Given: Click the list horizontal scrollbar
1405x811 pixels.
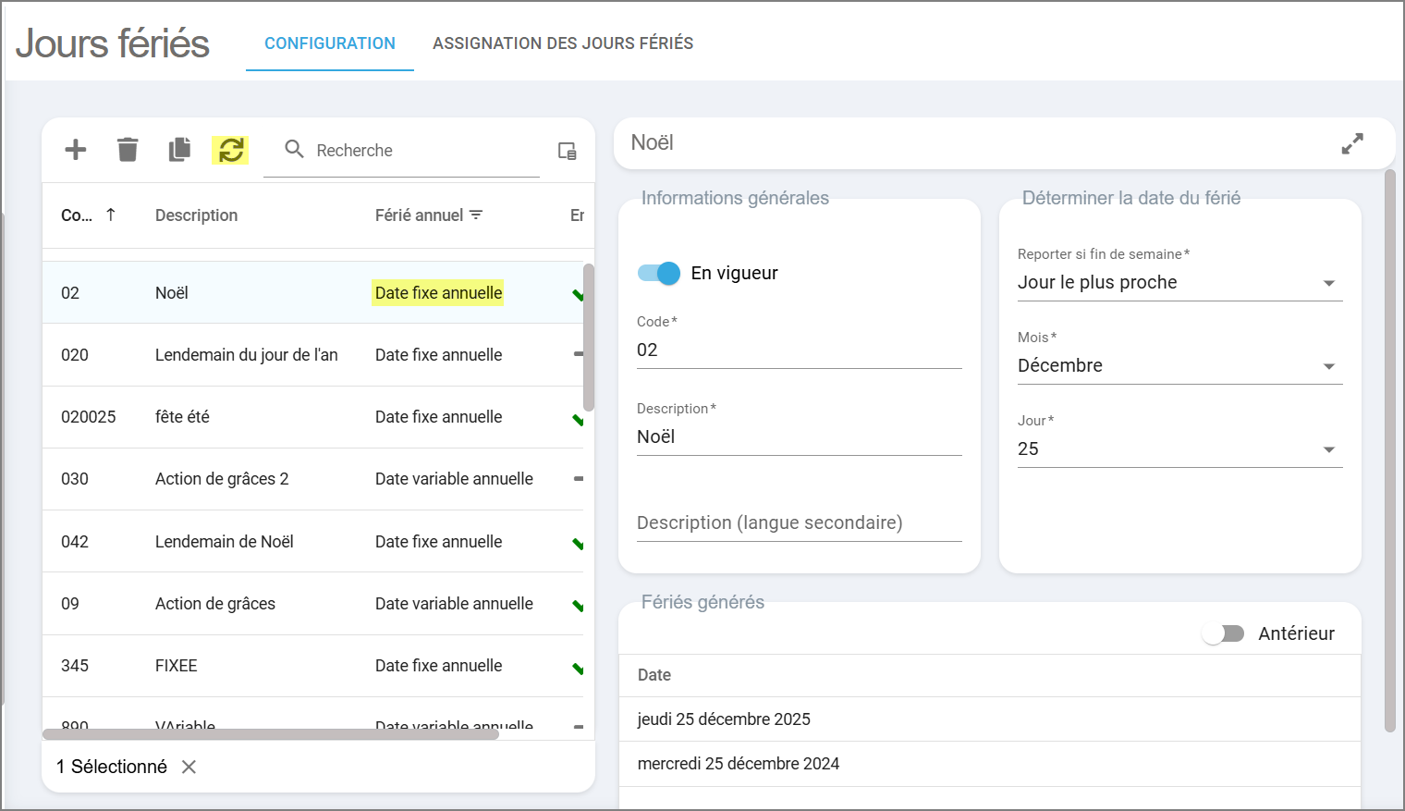Looking at the screenshot, I should [270, 734].
